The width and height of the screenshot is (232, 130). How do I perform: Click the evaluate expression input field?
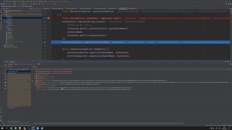click(x=130, y=69)
